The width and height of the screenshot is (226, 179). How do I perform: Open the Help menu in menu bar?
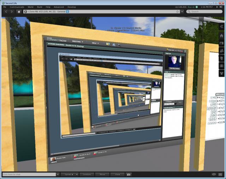(48, 7)
